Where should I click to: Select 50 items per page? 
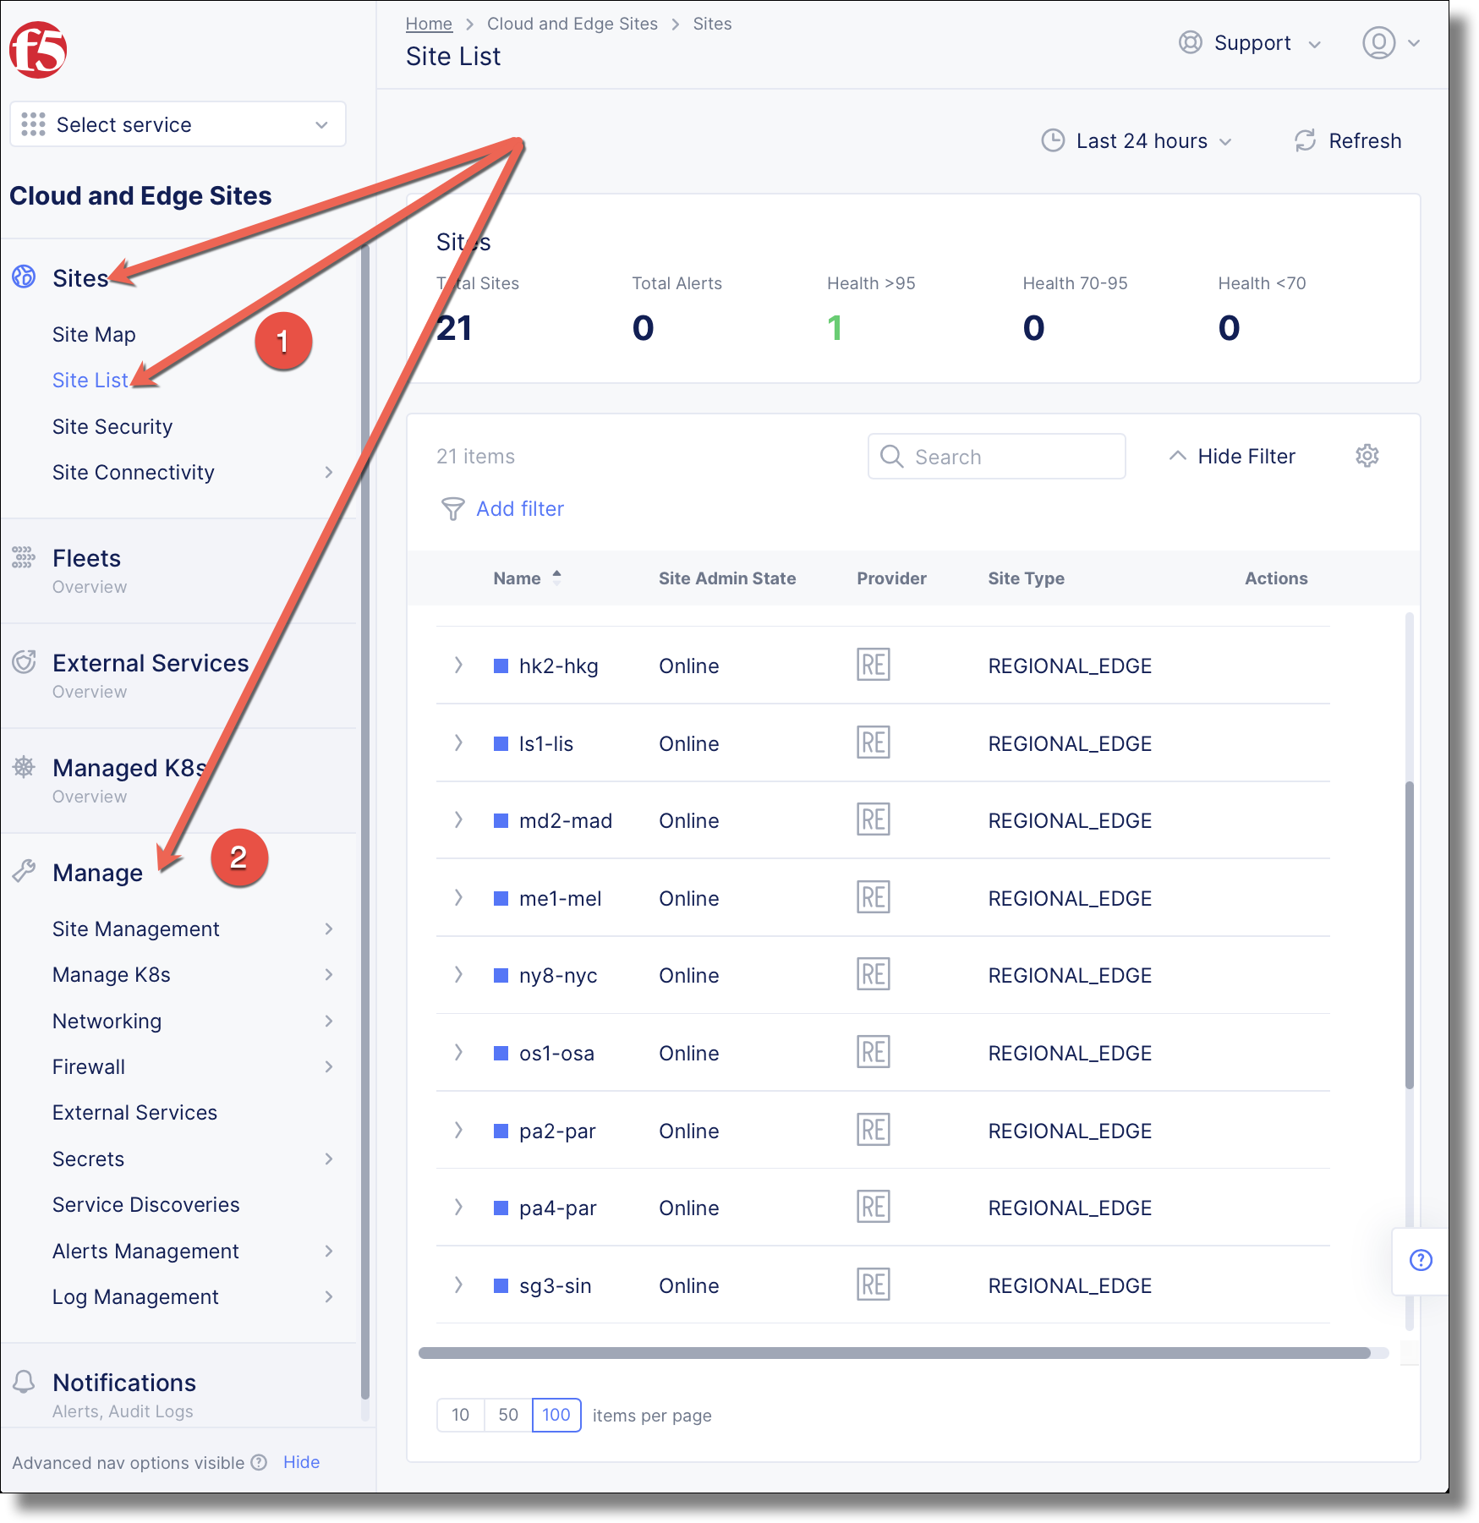pos(508,1415)
